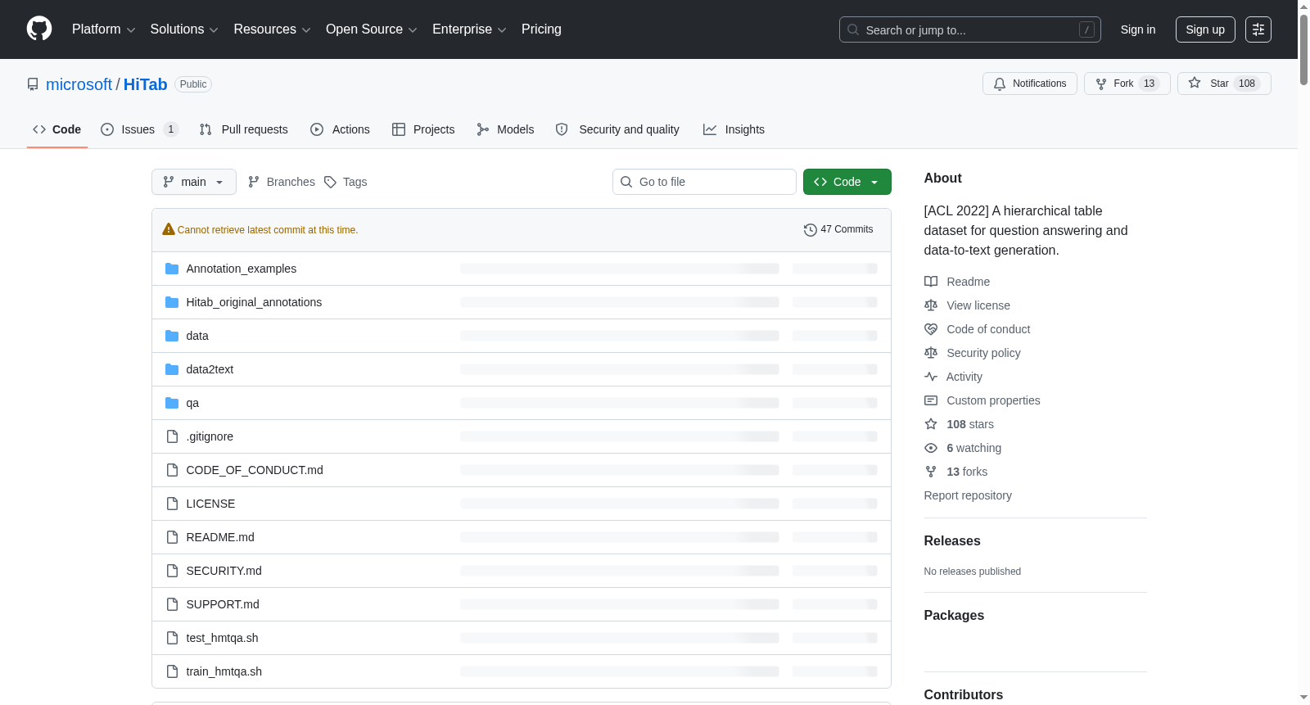
Task: Switch to the Actions tab
Action: (340, 129)
